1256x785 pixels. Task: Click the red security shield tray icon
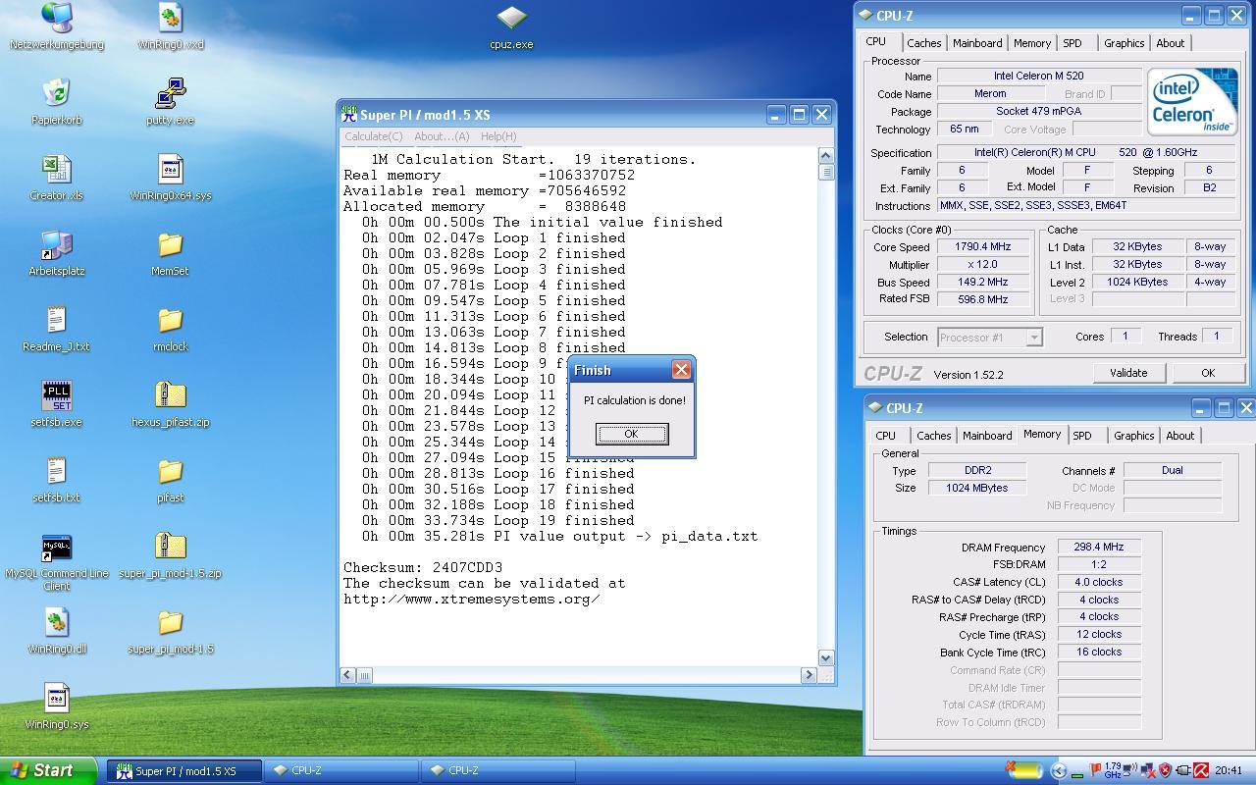tap(1165, 770)
